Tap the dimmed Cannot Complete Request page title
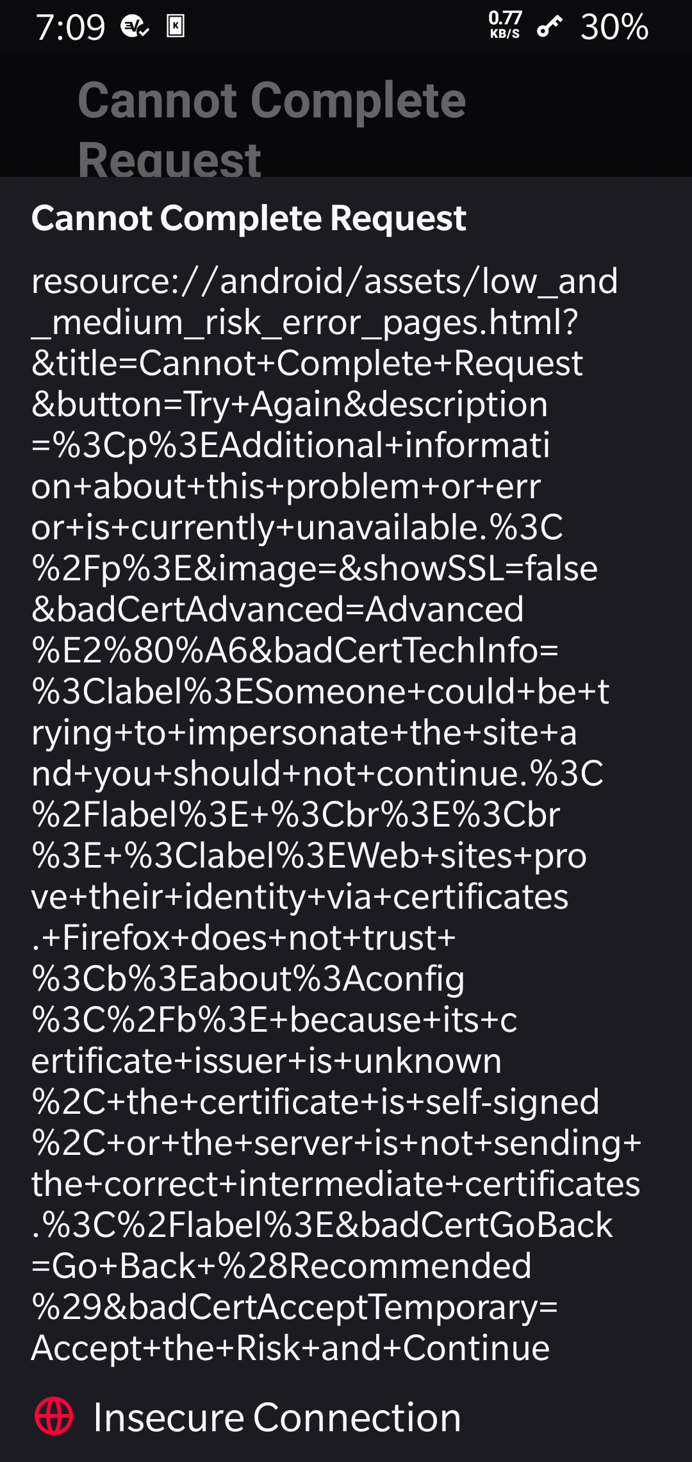This screenshot has height=1462, width=692. [272, 128]
